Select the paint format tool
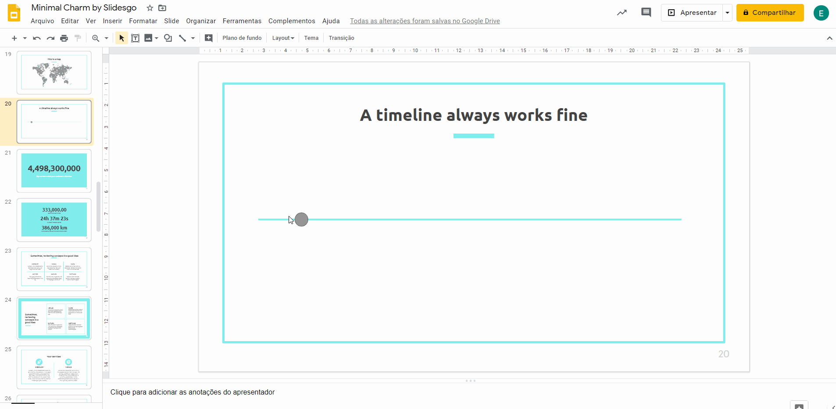The image size is (836, 409). click(x=78, y=38)
